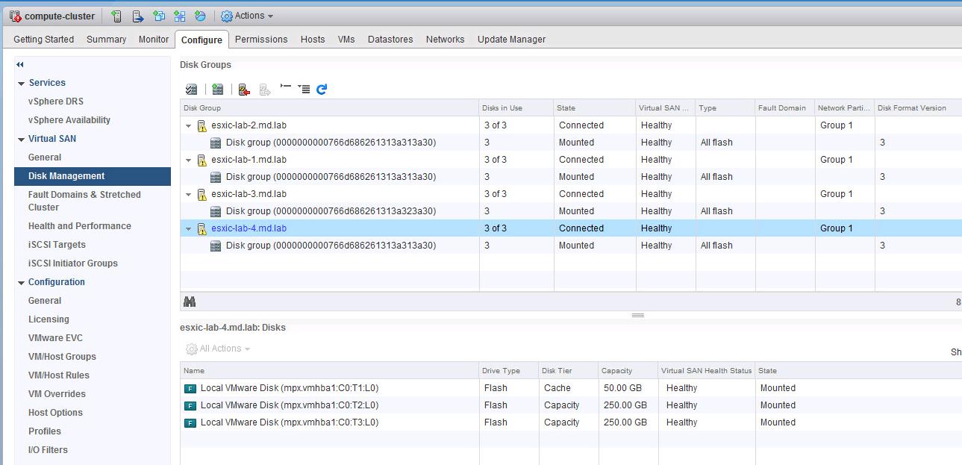Select Licensing under Configuration
Viewport: 962px width, 465px height.
49,319
